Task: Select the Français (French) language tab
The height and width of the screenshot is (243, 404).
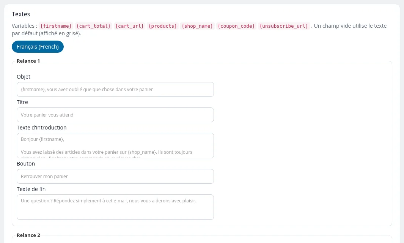Action: pyautogui.click(x=38, y=47)
